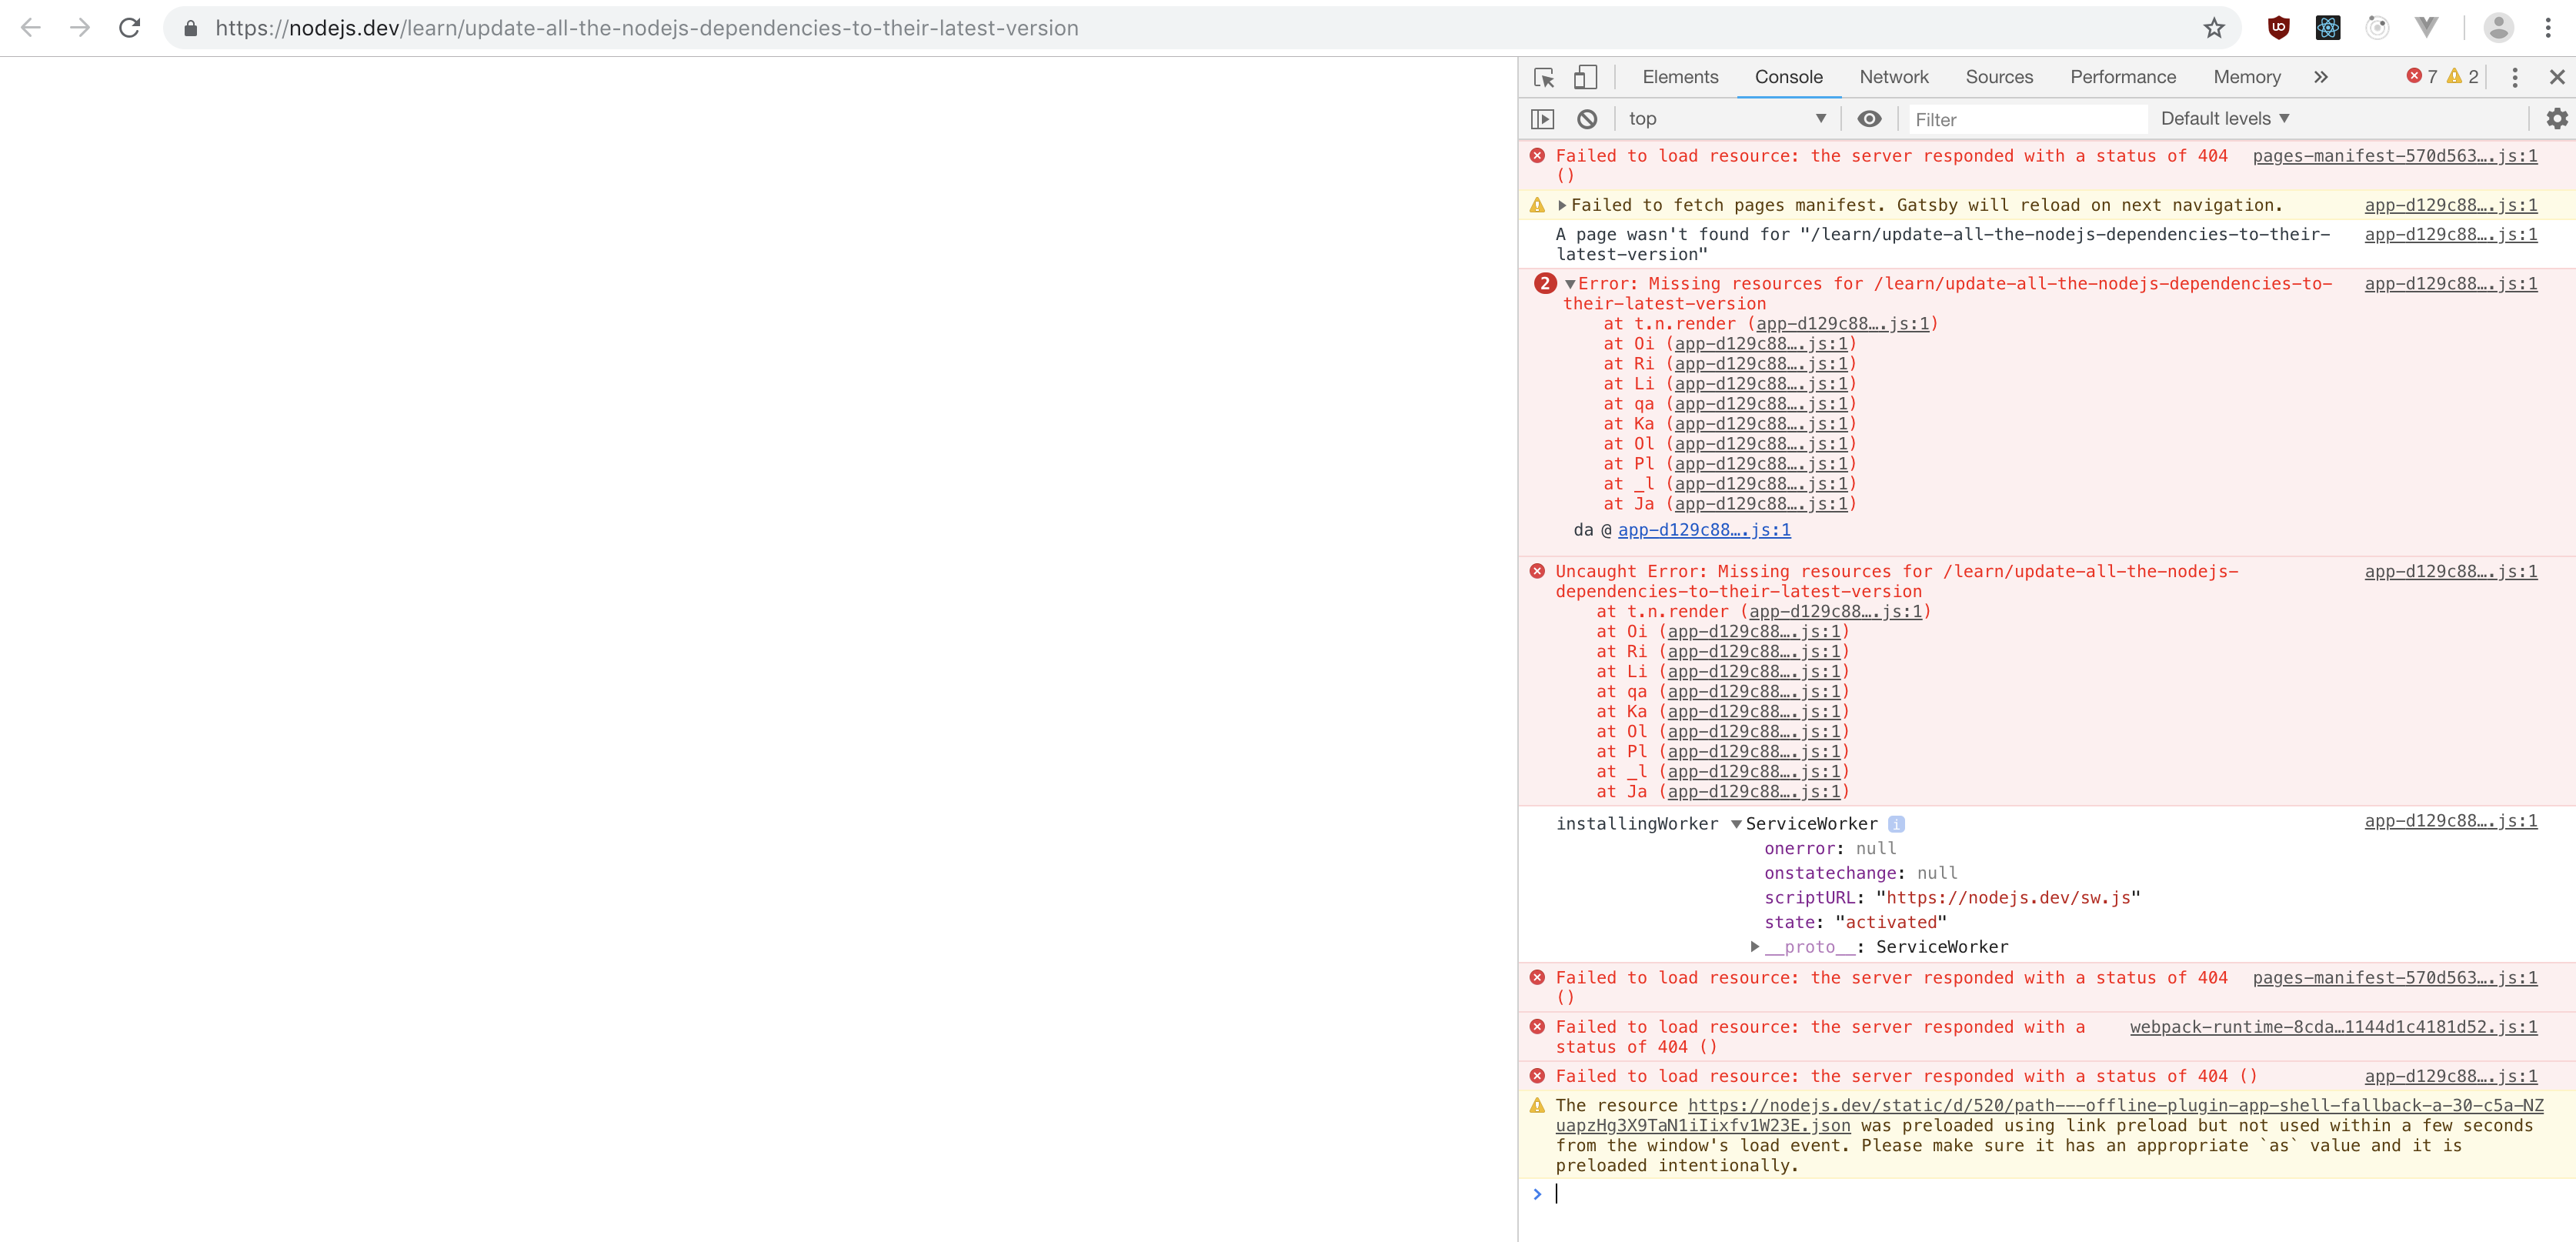Expand the __proto__: ServiceWorker entry
Screen dimensions: 2576x1242
pos(1755,946)
